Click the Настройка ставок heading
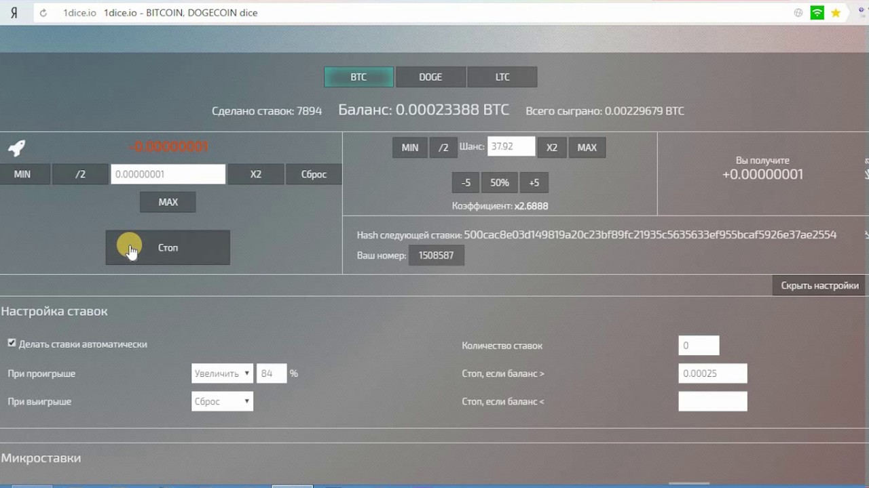This screenshot has height=488, width=869. tap(54, 311)
